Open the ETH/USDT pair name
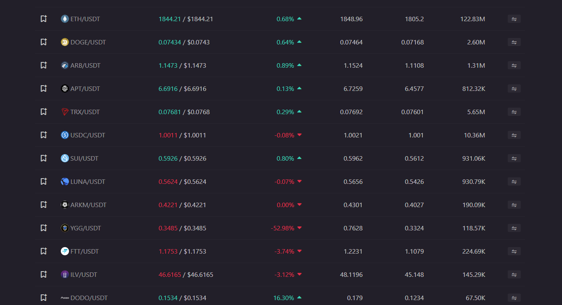Screen dimensions: 562x305 85,19
